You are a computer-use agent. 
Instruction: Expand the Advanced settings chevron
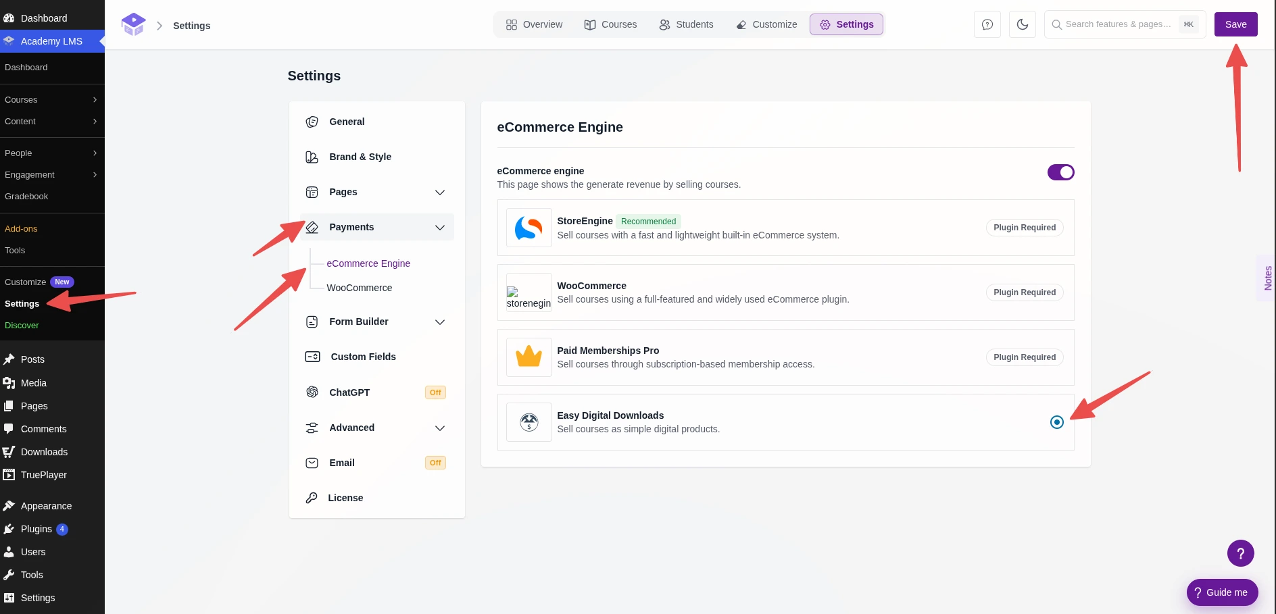(x=440, y=428)
